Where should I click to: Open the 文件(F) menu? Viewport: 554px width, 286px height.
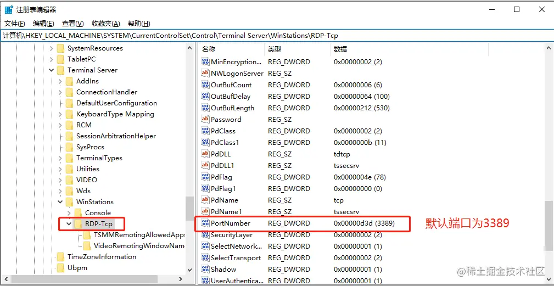[14, 24]
